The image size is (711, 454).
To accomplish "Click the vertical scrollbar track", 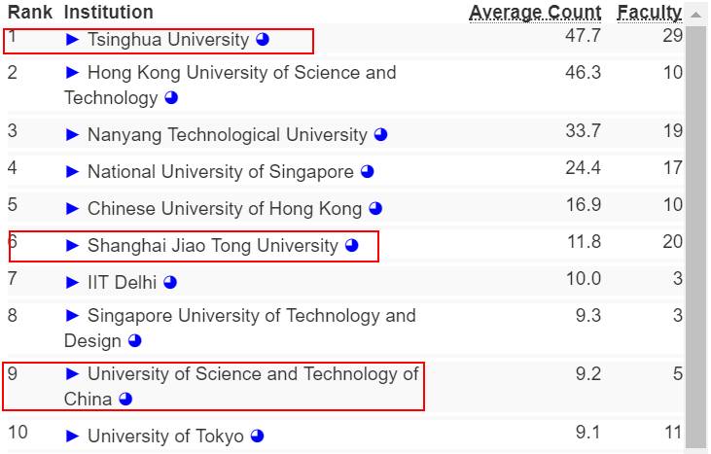I will click(x=695, y=243).
